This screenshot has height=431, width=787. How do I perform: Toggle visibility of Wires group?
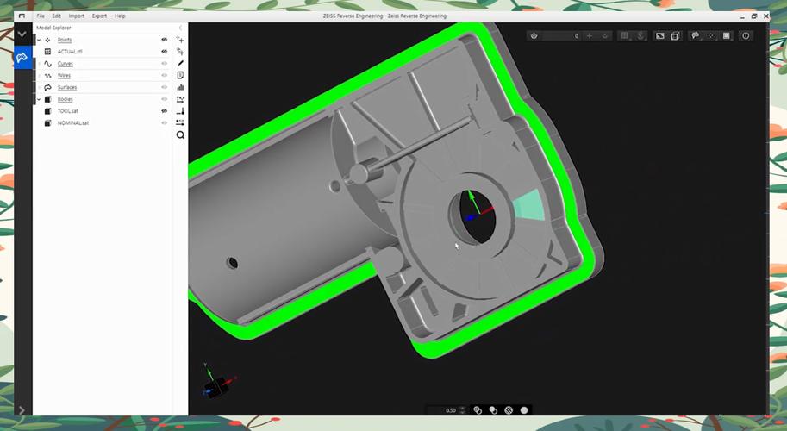click(x=164, y=76)
